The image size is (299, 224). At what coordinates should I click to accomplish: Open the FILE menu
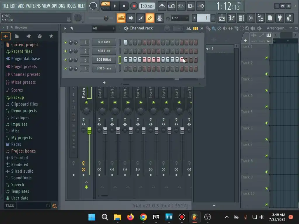6,6
